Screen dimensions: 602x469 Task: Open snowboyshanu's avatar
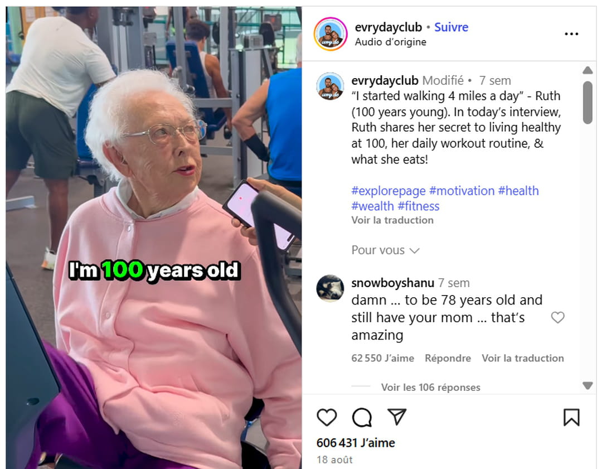point(330,288)
